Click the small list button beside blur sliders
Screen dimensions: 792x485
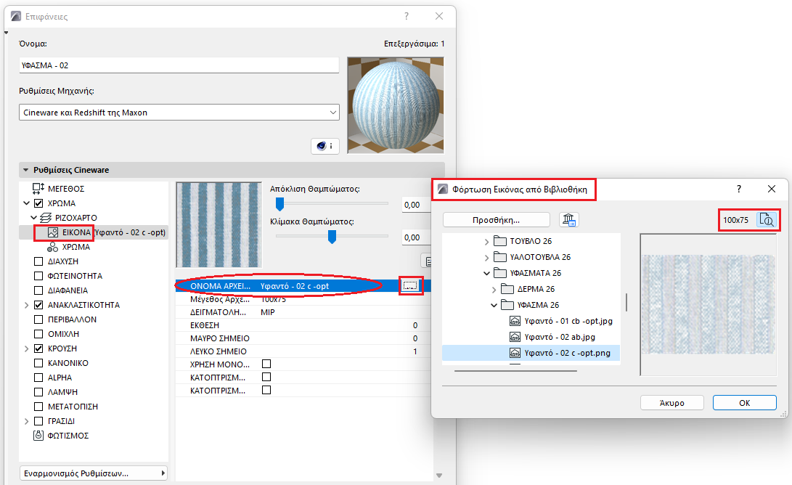(428, 261)
